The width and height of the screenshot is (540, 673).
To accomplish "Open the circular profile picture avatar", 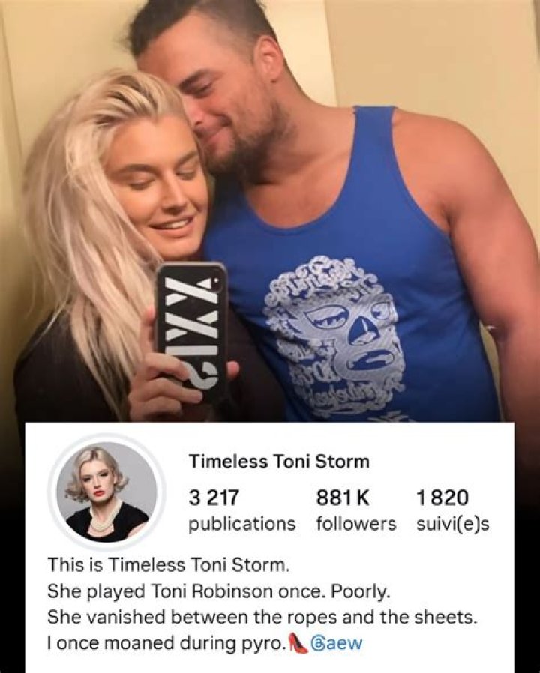I will pyautogui.click(x=107, y=489).
